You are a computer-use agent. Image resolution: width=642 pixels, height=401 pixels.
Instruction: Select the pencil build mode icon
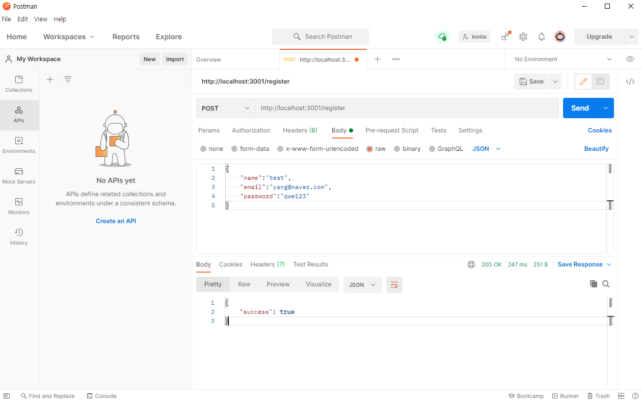click(x=583, y=82)
